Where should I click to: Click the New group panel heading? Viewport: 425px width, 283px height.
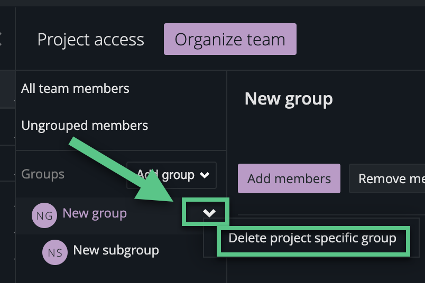[x=289, y=99]
